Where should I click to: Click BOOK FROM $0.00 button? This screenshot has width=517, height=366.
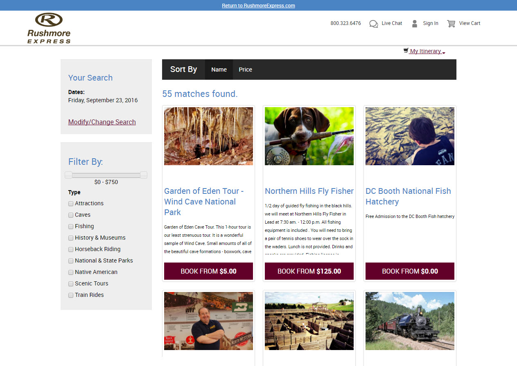[410, 271]
